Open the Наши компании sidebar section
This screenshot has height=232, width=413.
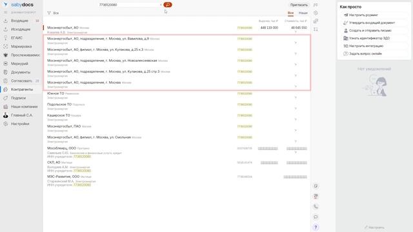(x=25, y=107)
